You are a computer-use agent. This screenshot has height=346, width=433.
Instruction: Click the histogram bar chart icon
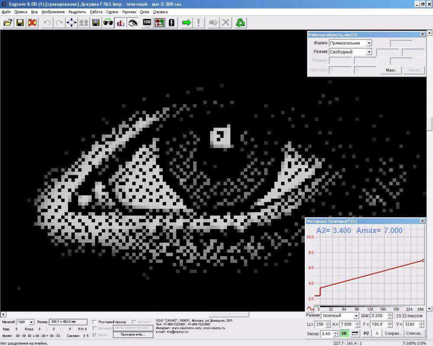coord(120,23)
